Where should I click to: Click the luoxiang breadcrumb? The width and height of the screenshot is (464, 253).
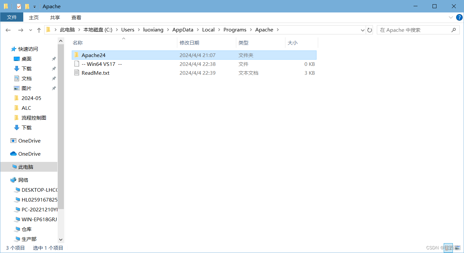coord(153,29)
